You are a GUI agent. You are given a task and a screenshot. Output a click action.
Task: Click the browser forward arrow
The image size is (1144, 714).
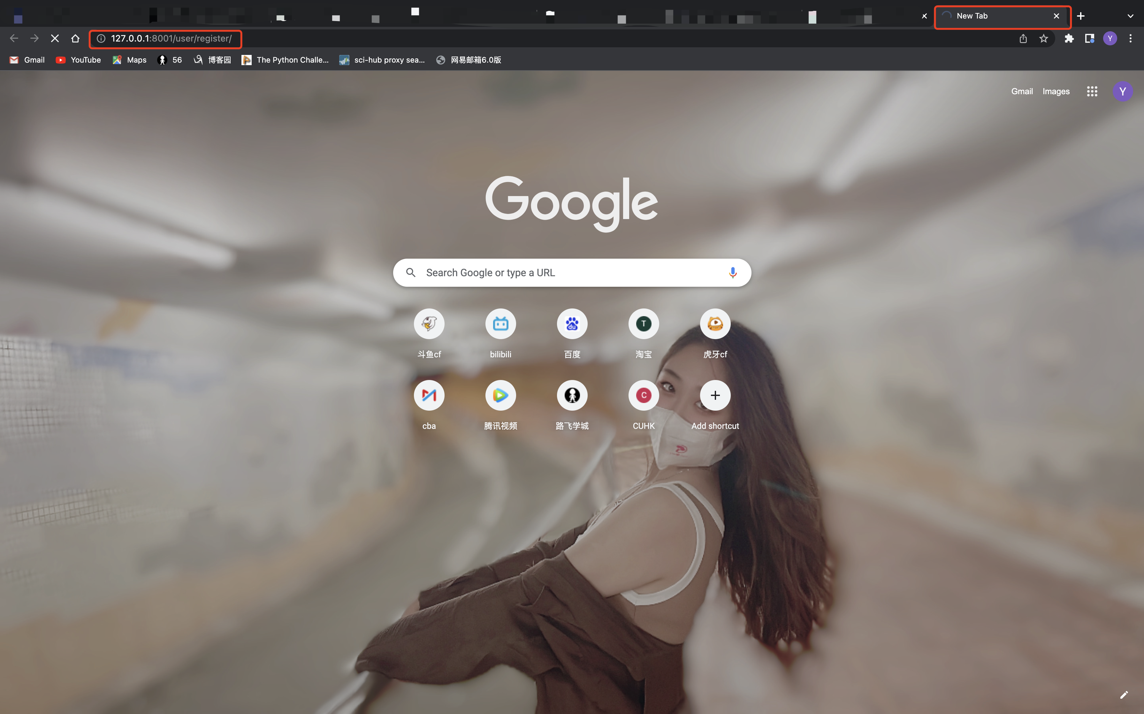(34, 38)
